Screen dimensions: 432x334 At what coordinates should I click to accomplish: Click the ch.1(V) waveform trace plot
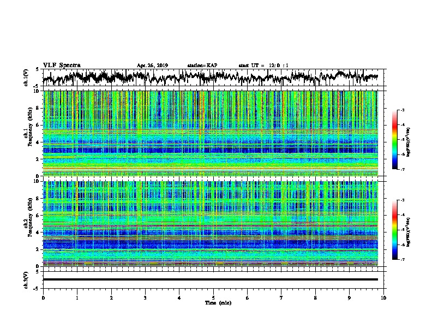pos(210,77)
